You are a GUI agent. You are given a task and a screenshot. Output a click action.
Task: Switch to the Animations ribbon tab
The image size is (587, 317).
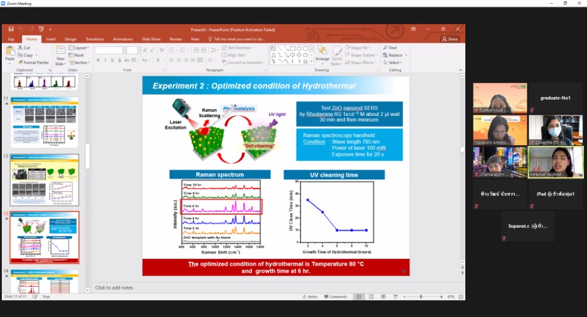[x=123, y=39]
